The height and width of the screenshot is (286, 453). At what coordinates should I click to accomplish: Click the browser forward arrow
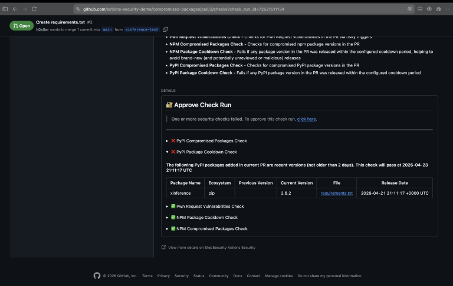(x=25, y=9)
